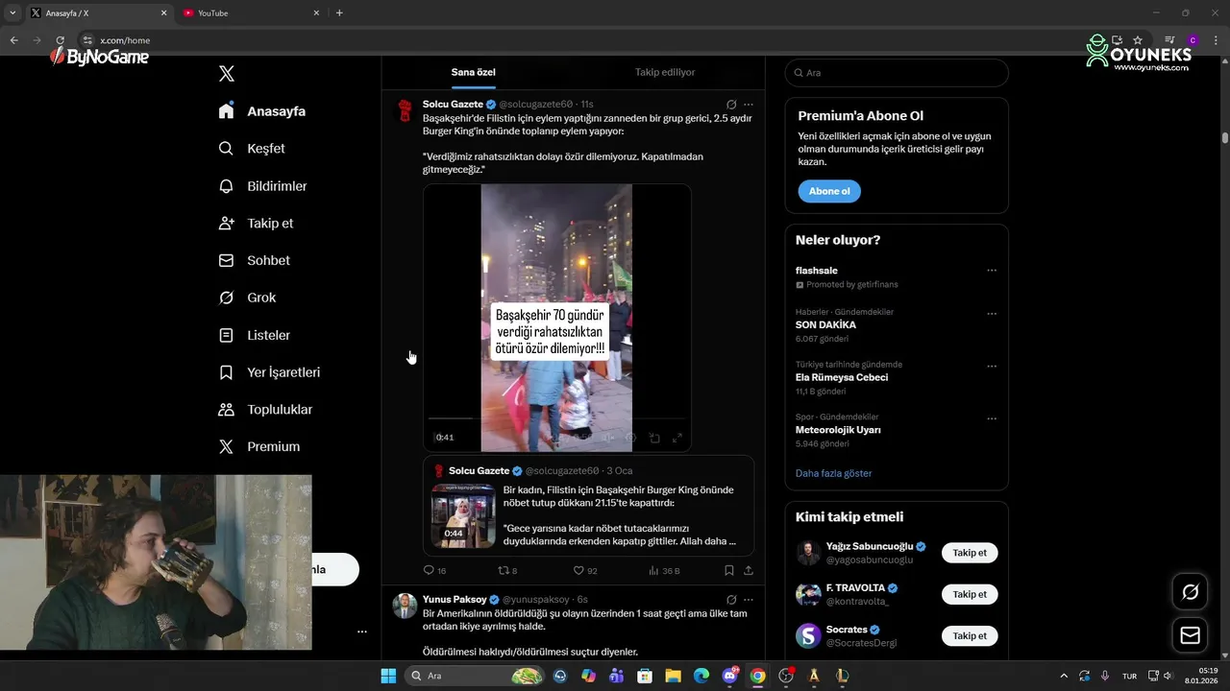
Task: Share the Solcu Gazete post
Action: tap(749, 570)
